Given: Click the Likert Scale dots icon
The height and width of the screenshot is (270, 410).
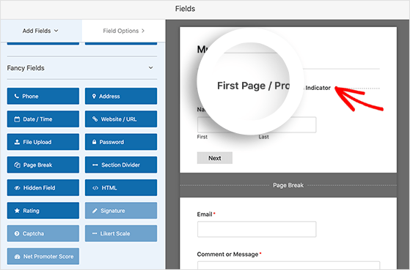Looking at the screenshot, I should click(x=95, y=233).
